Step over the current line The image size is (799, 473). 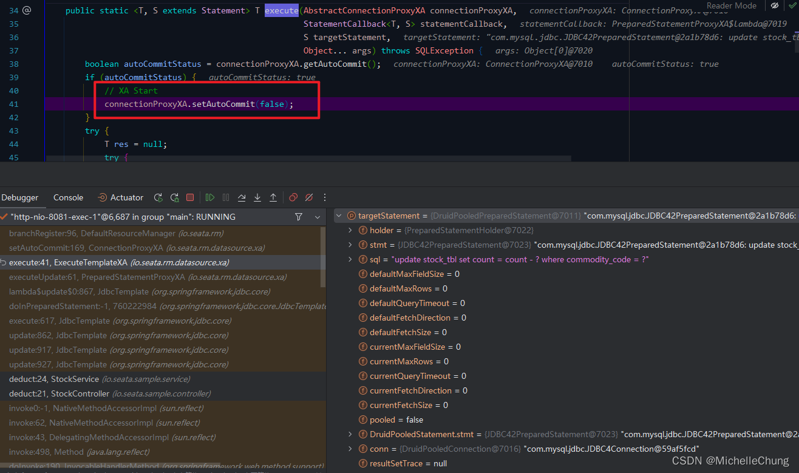pos(242,197)
